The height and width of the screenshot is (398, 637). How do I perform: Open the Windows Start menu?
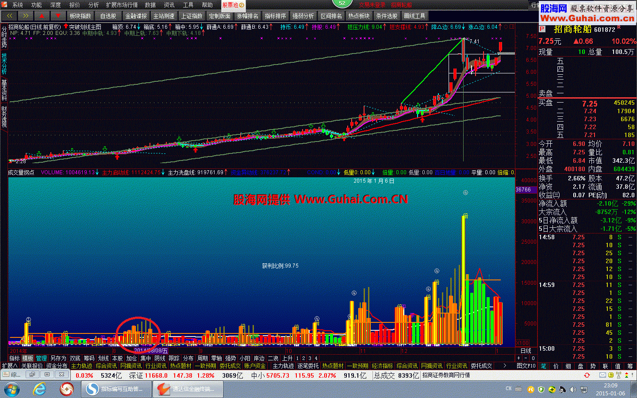(x=12, y=390)
